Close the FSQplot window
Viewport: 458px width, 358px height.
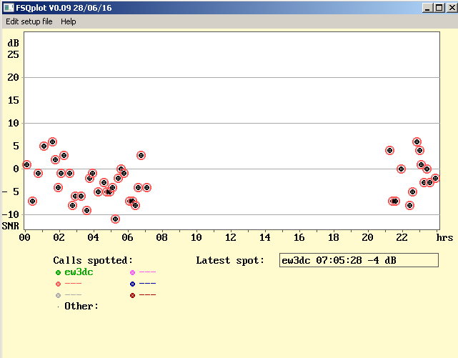point(452,8)
